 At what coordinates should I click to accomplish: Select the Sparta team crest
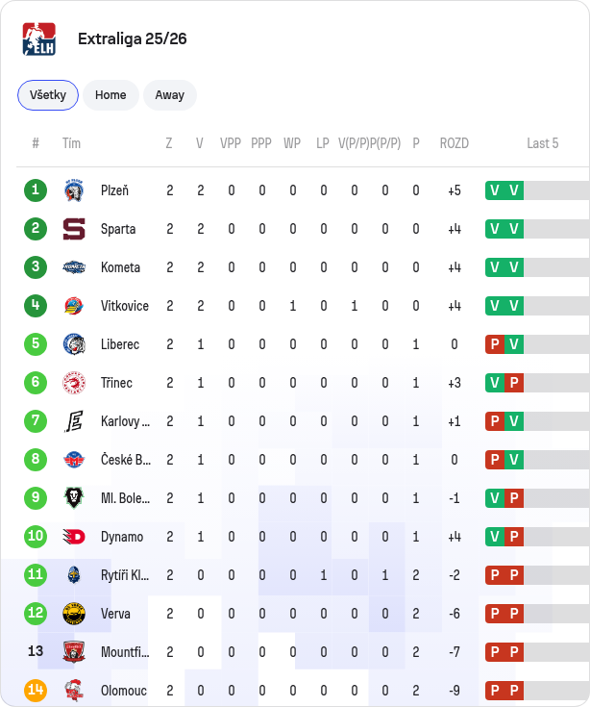tap(74, 229)
